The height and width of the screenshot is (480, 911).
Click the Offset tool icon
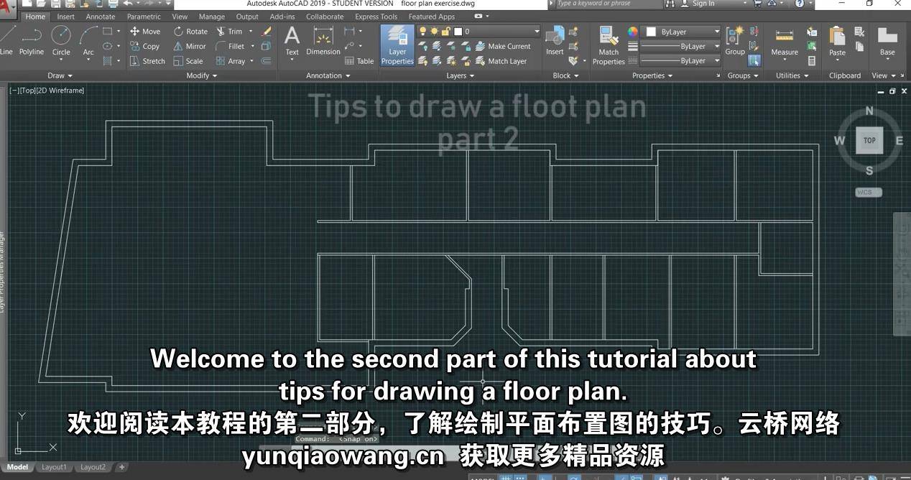click(x=267, y=61)
